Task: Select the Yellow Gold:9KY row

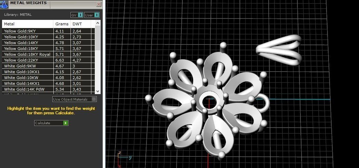Action: coord(48,31)
